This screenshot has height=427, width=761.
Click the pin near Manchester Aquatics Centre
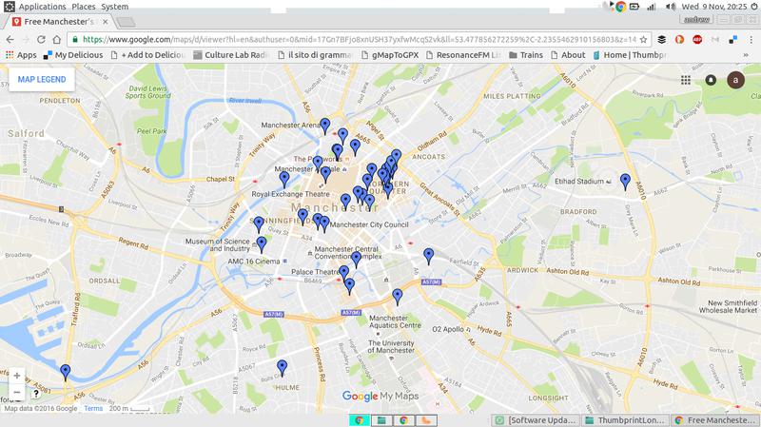click(x=398, y=297)
